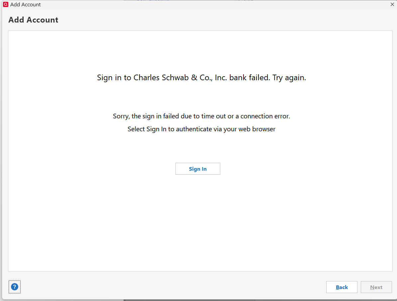The width and height of the screenshot is (397, 301).
Task: Click the 'Sorry, the sign in failed' message
Action: (201, 116)
